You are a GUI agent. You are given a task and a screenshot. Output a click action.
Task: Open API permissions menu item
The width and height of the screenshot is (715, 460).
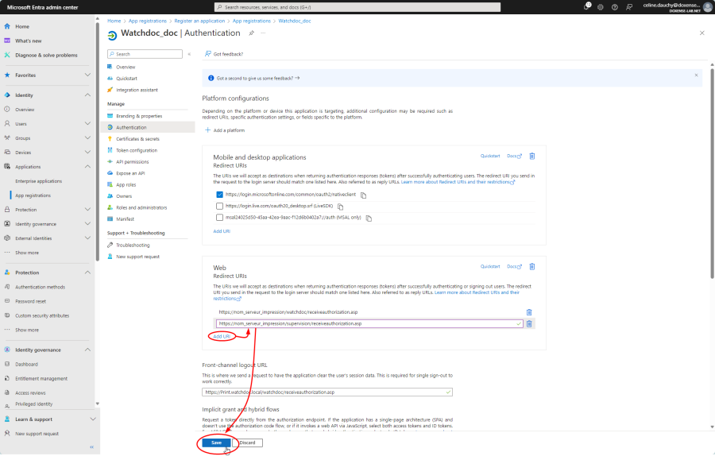[132, 161]
